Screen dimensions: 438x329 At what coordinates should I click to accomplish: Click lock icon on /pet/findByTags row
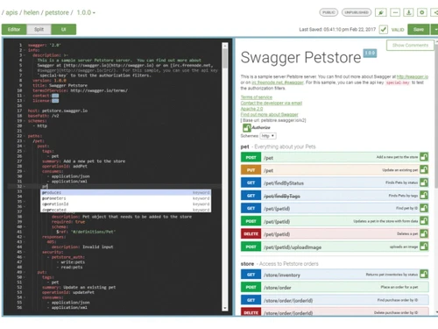click(424, 196)
